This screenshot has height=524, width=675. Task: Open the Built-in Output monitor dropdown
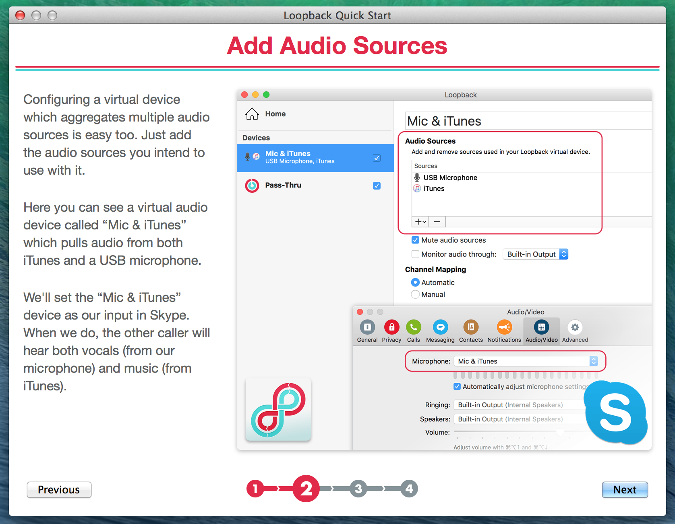click(x=535, y=254)
